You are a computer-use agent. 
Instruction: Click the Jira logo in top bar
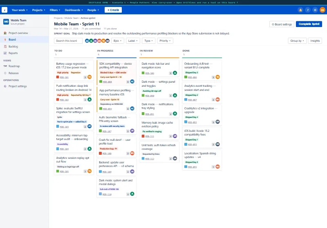coord(4,10)
